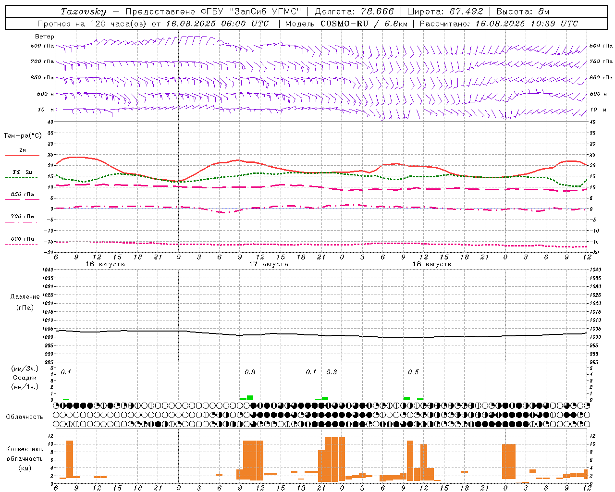Select the Давление pressure panel label
Screen dimensions: 615x492
pos(25,297)
